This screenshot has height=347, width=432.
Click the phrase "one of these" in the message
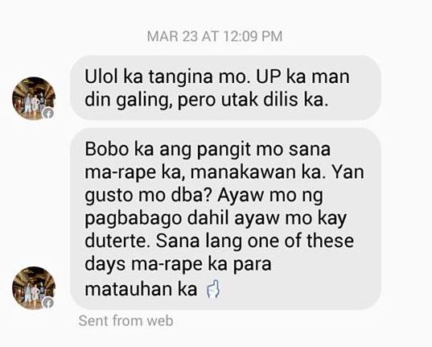300,241
